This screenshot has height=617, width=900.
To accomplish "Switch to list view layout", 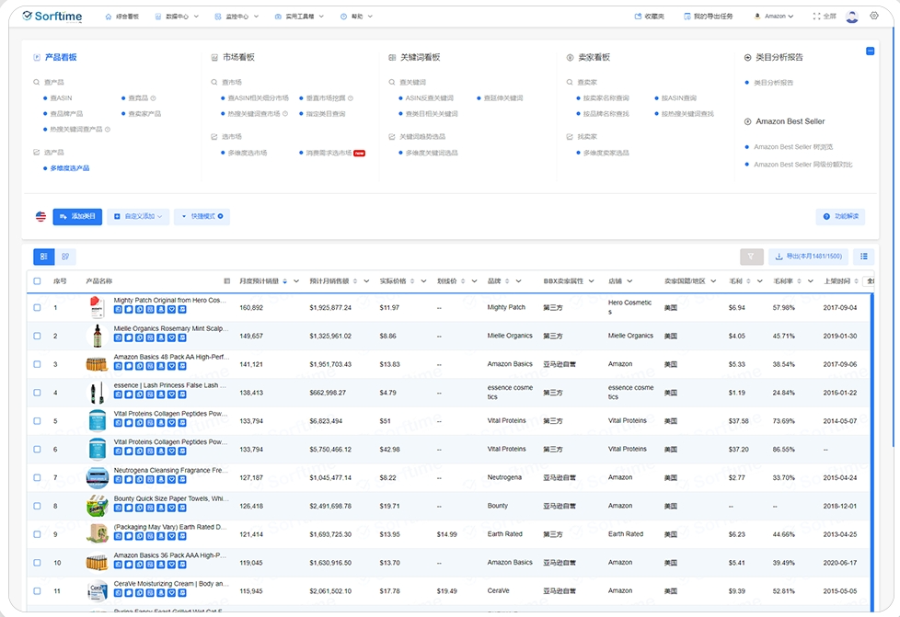I will (44, 257).
